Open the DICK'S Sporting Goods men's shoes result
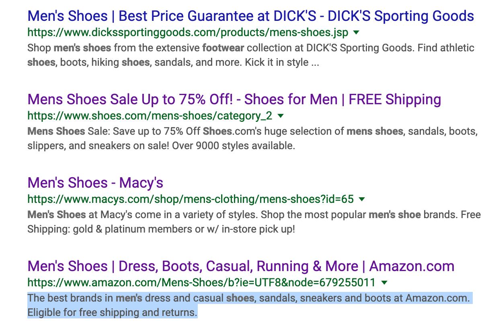 pyautogui.click(x=249, y=16)
